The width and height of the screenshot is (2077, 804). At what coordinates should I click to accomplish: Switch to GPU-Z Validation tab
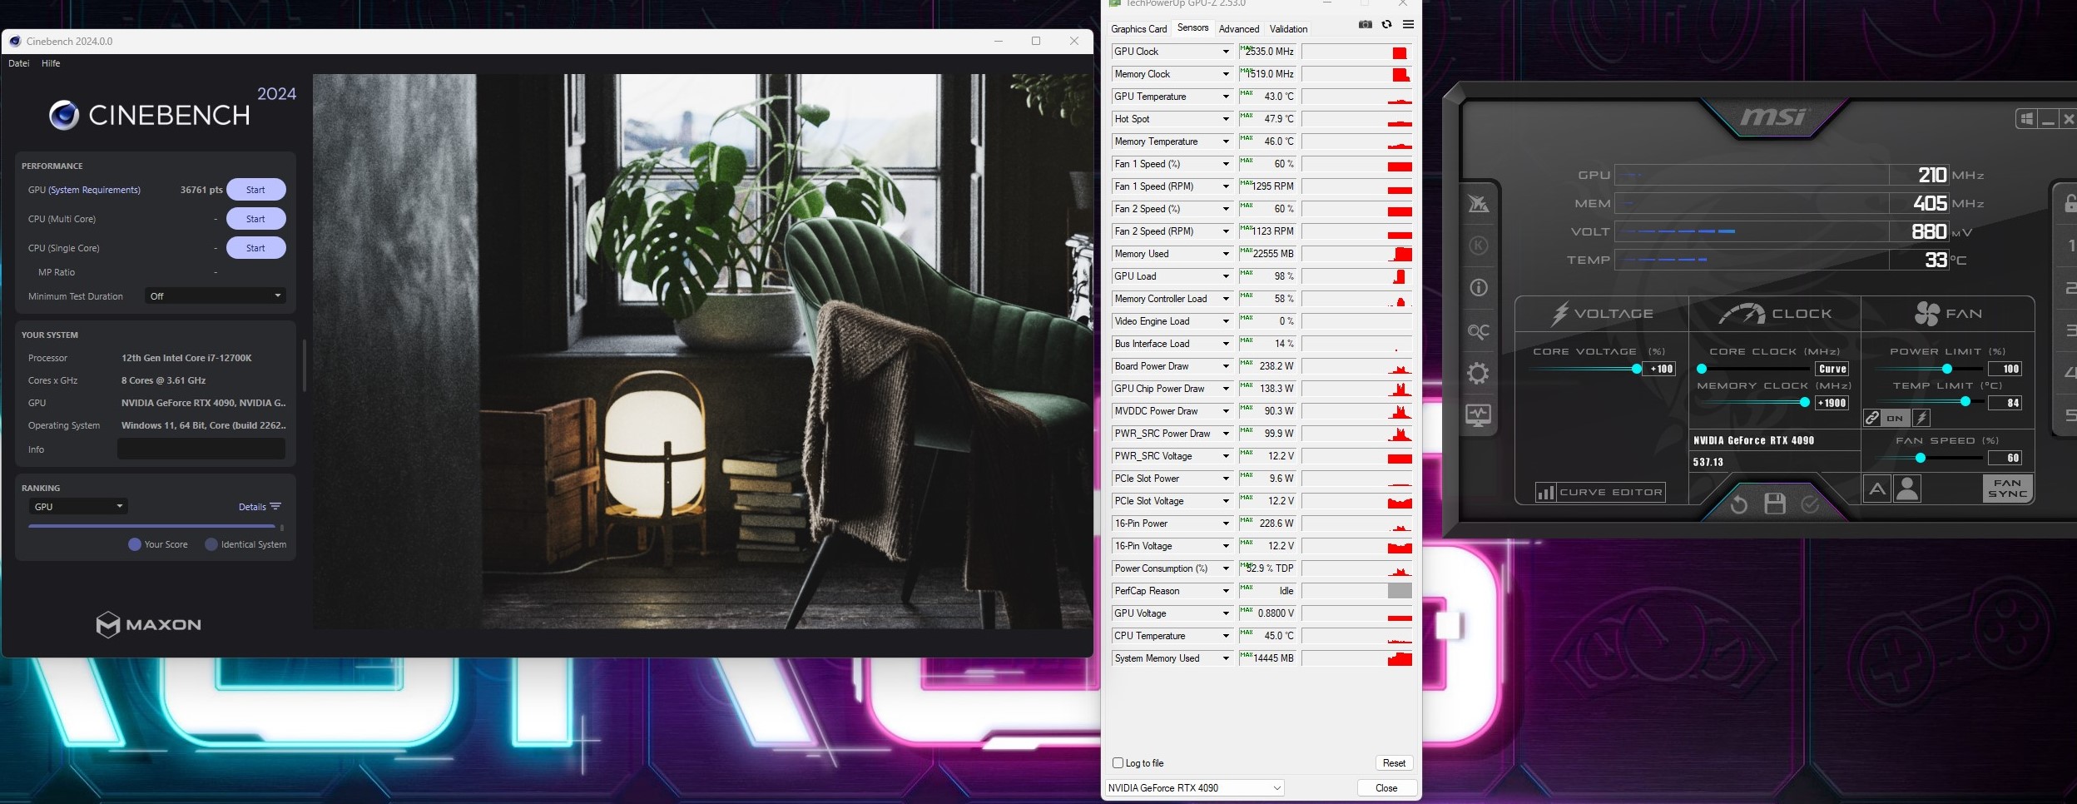pos(1288,29)
